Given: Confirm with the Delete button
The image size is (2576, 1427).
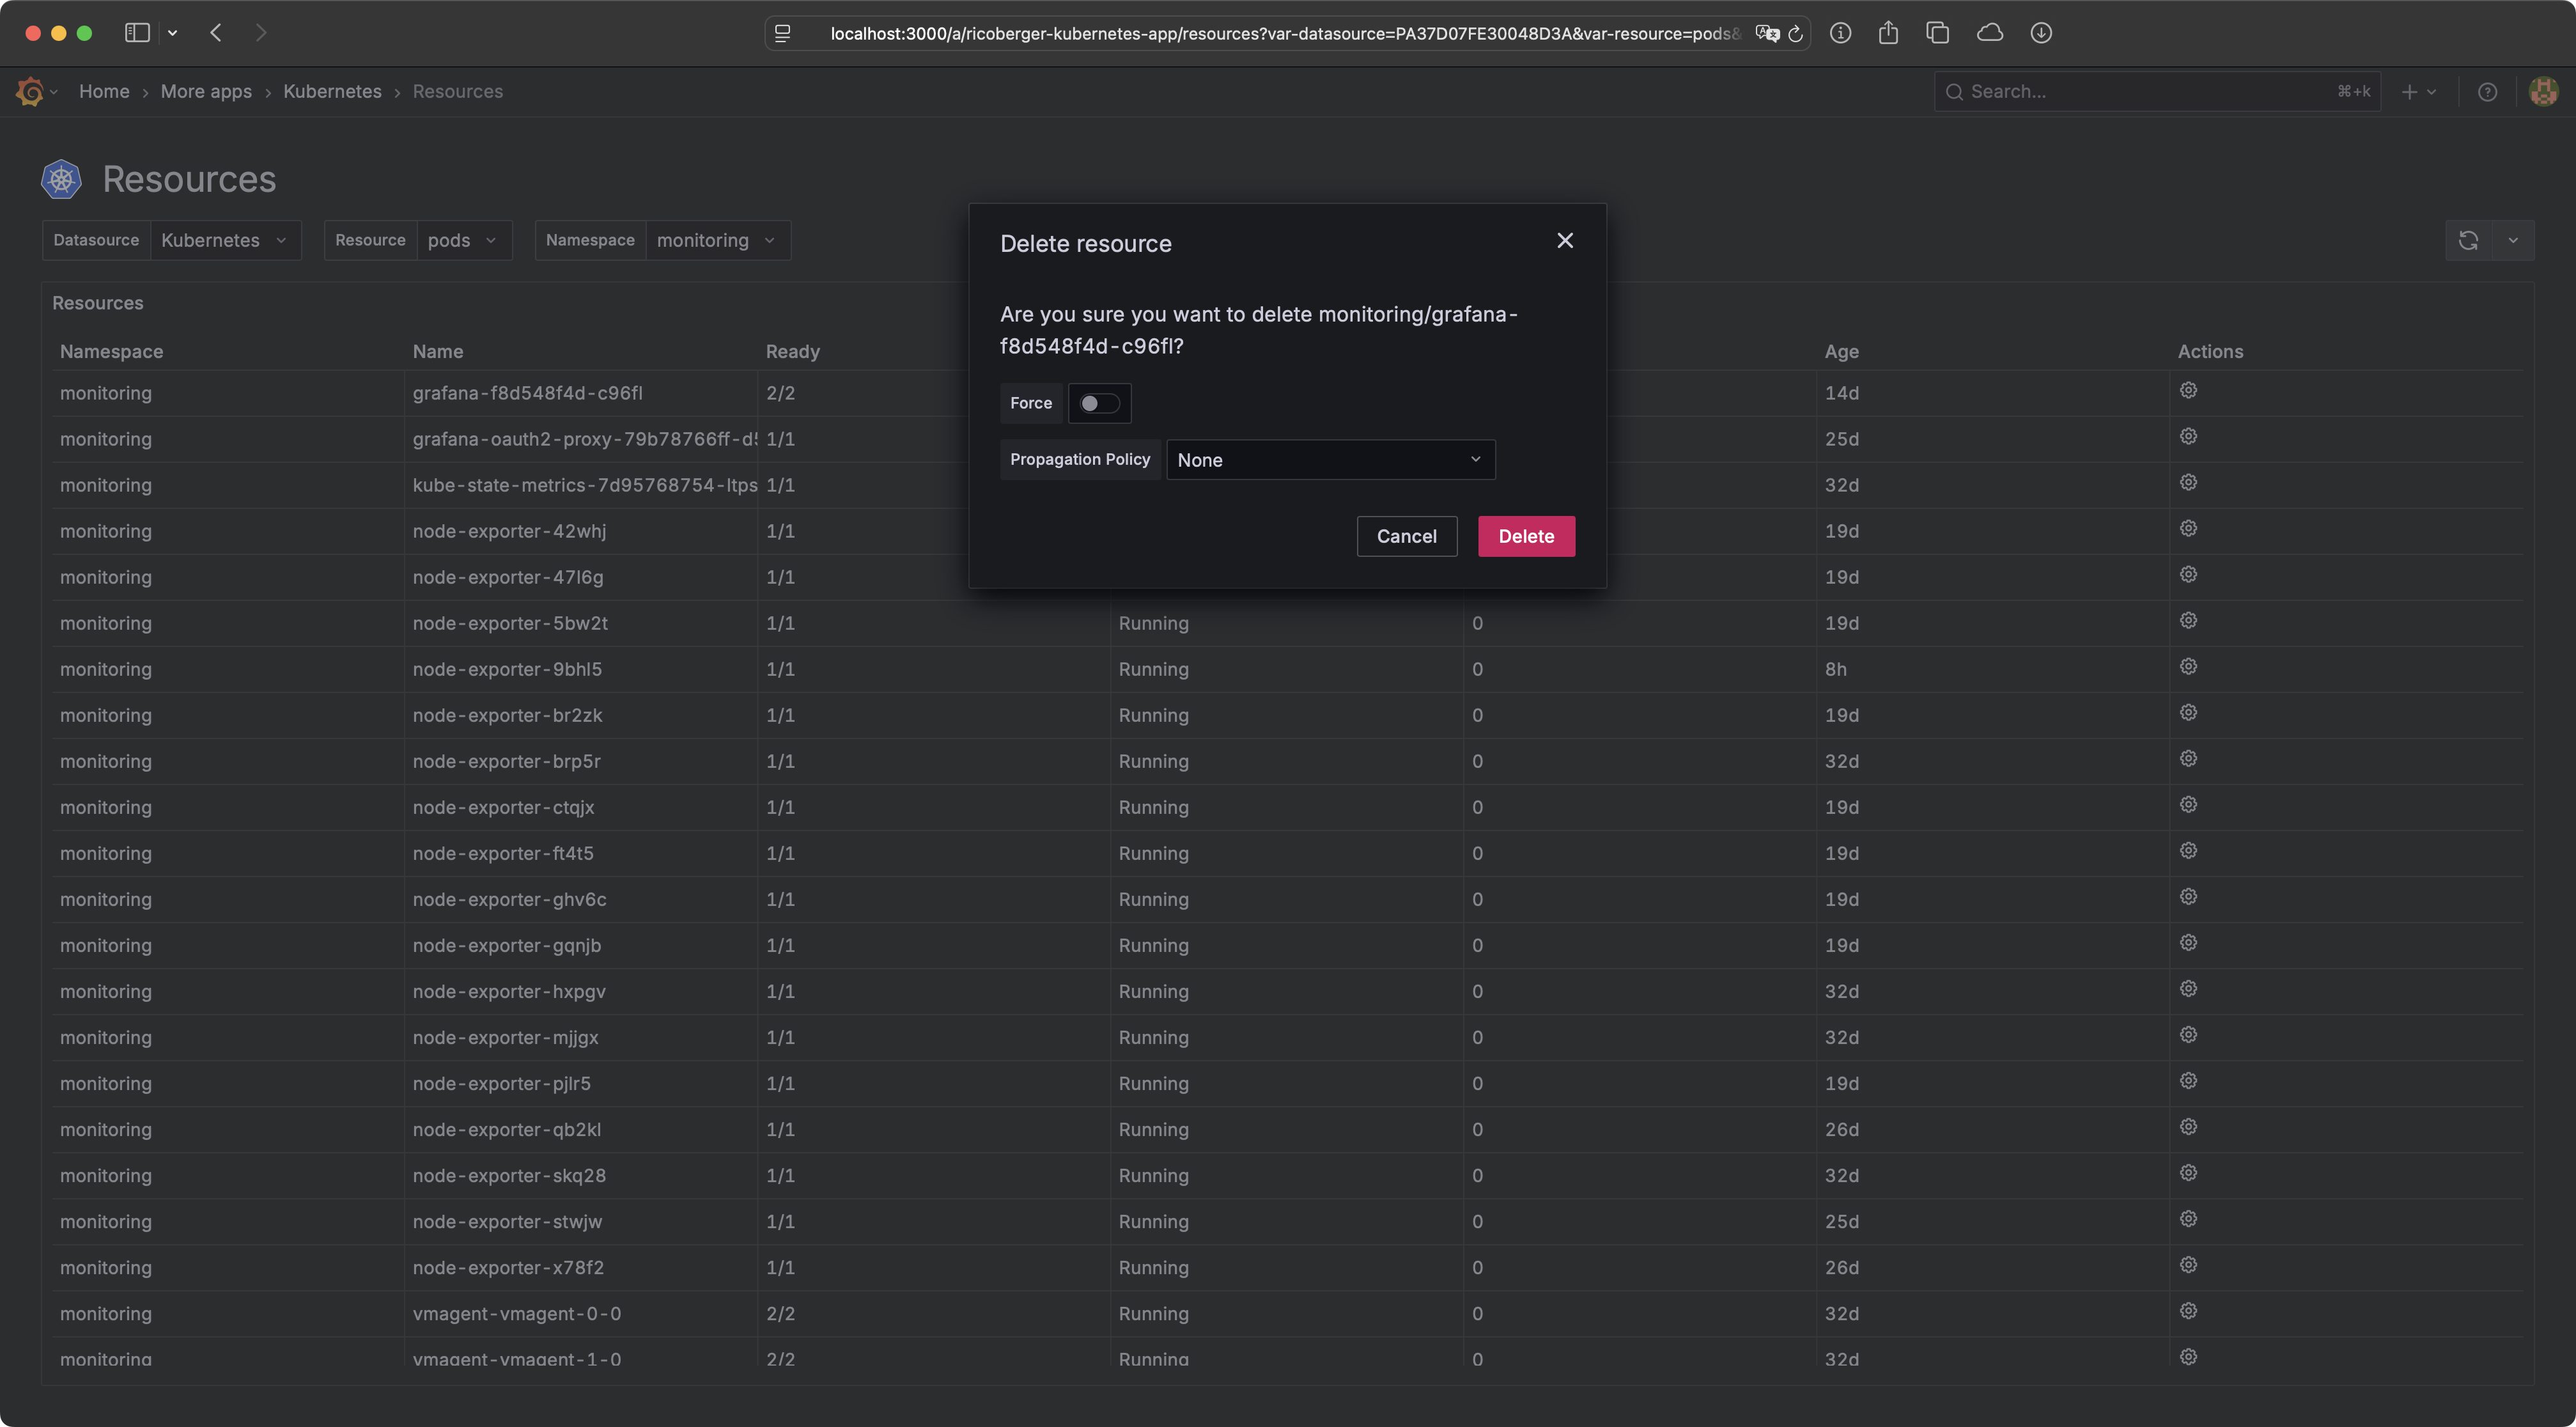Looking at the screenshot, I should (1526, 536).
